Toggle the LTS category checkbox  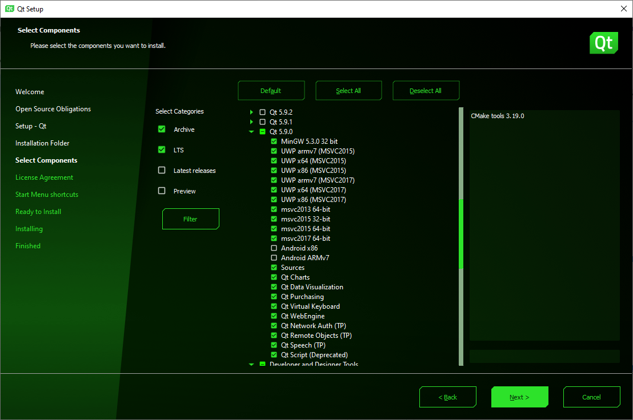point(162,150)
